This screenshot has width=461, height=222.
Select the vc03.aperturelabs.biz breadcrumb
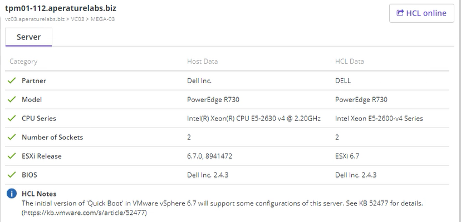pyautogui.click(x=35, y=19)
